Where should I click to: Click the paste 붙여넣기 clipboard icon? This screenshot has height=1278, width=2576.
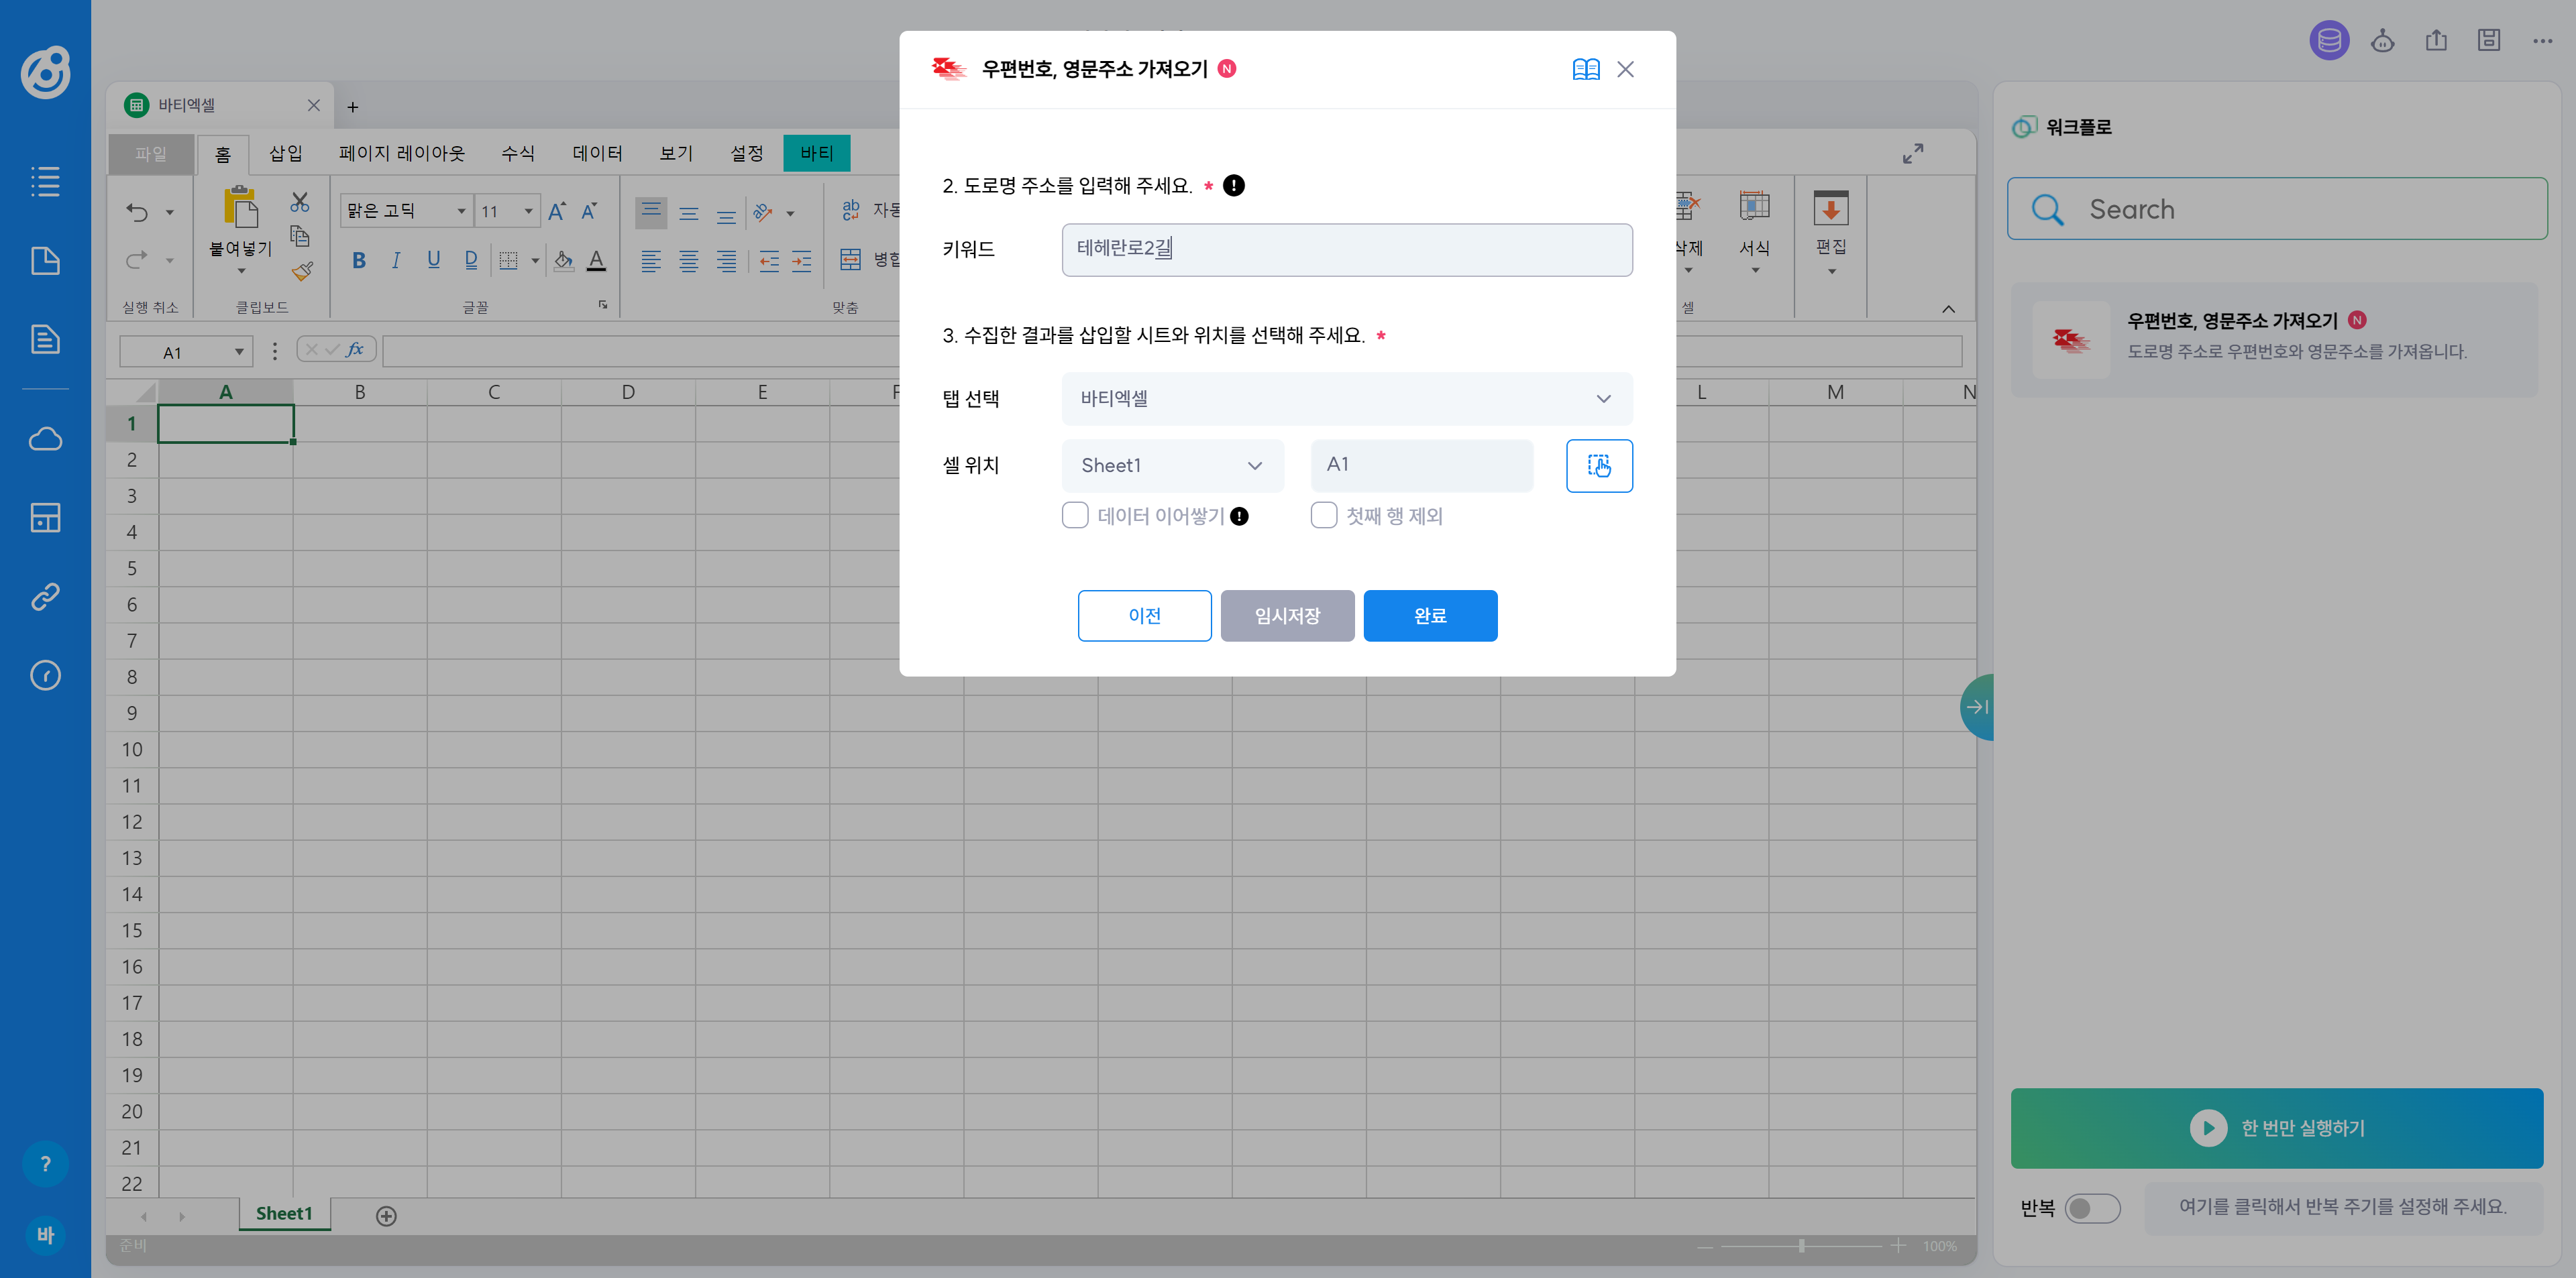(241, 207)
